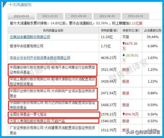Click the red up arrow beside 494.70万
Viewport: 164px width, 138px height.
124,114
